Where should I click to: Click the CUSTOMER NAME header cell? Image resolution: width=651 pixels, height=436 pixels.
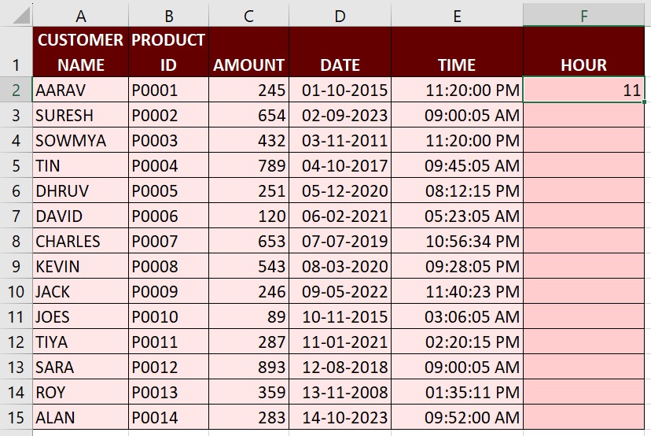pyautogui.click(x=80, y=52)
